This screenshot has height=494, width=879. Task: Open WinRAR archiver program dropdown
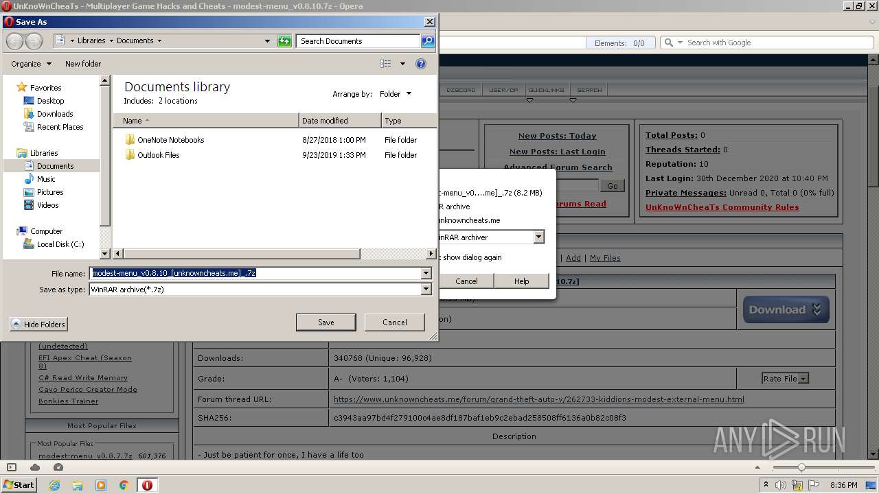[x=538, y=237]
